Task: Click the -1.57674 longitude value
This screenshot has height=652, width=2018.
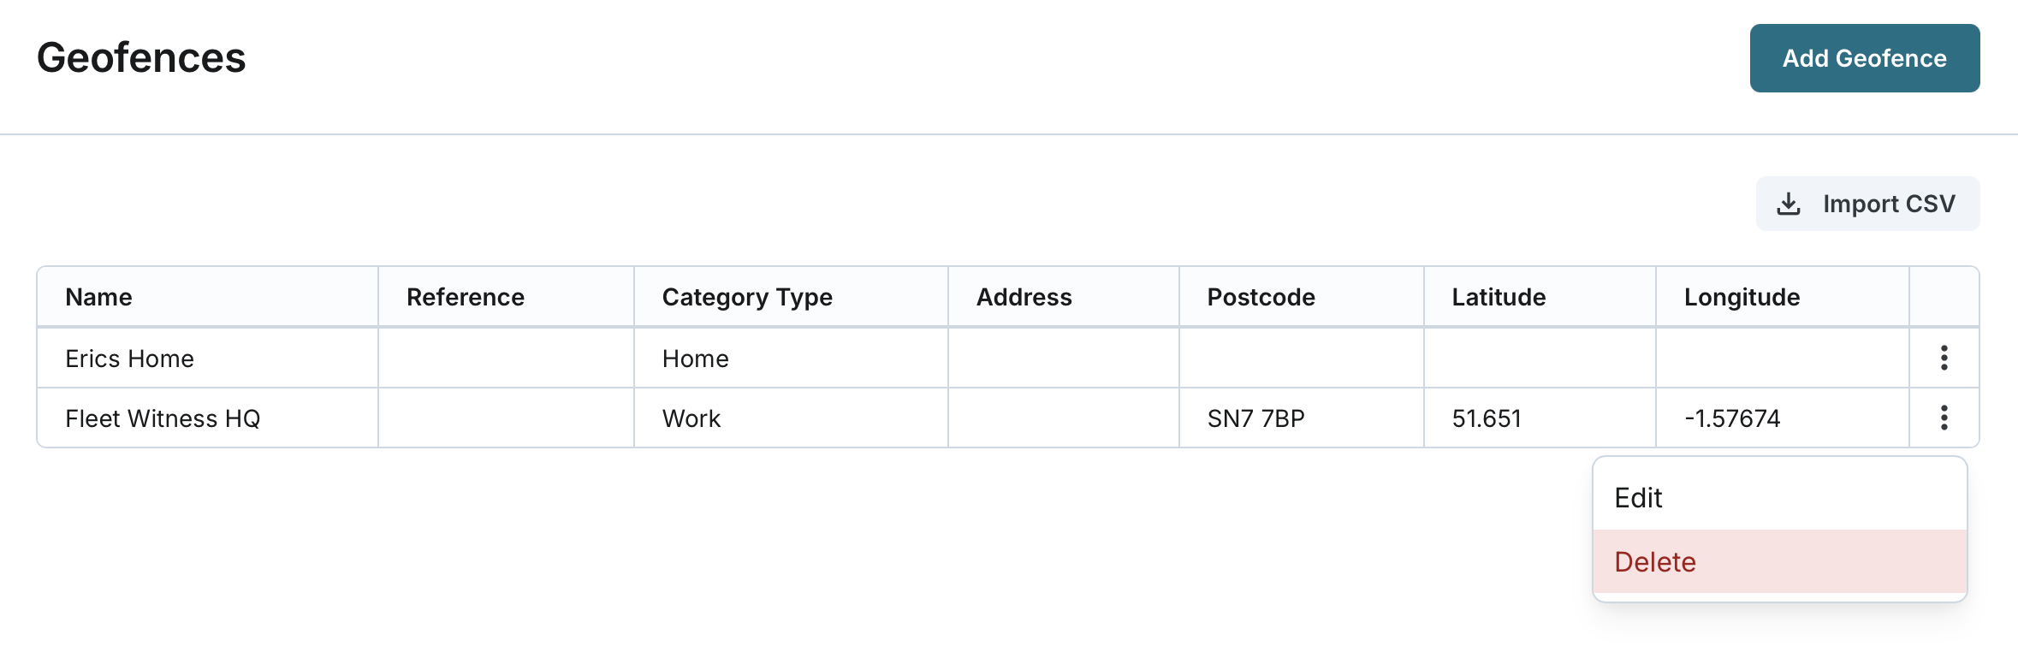Action: click(x=1732, y=418)
